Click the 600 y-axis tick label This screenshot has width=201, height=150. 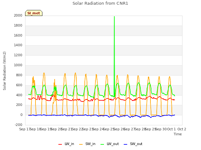click(x=19, y=85)
